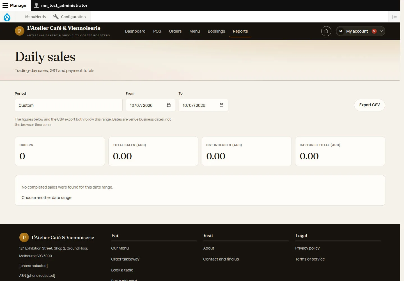Screen dimensions: 404x281
Task: Click the footer gold P logo
Action: pos(24,237)
